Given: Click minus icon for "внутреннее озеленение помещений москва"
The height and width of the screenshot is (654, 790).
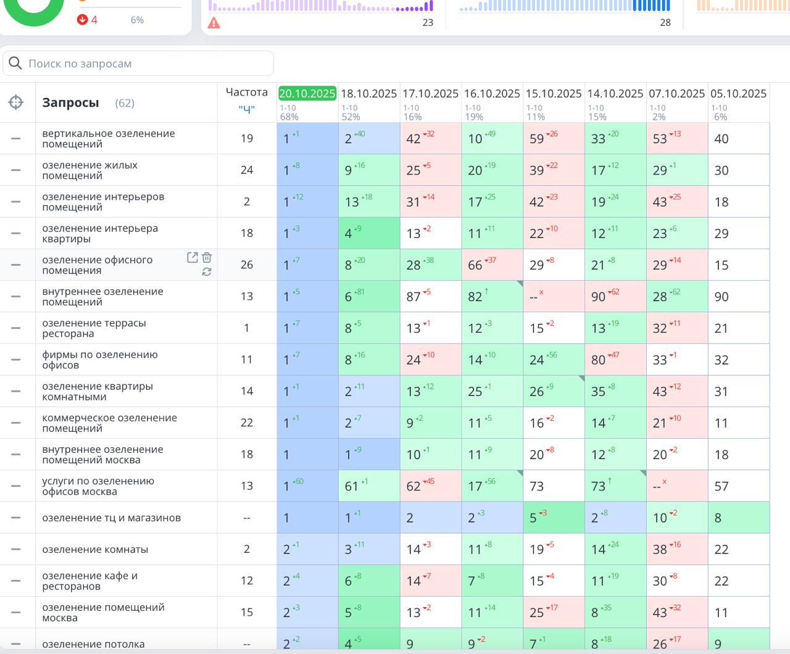Looking at the screenshot, I should (x=16, y=455).
